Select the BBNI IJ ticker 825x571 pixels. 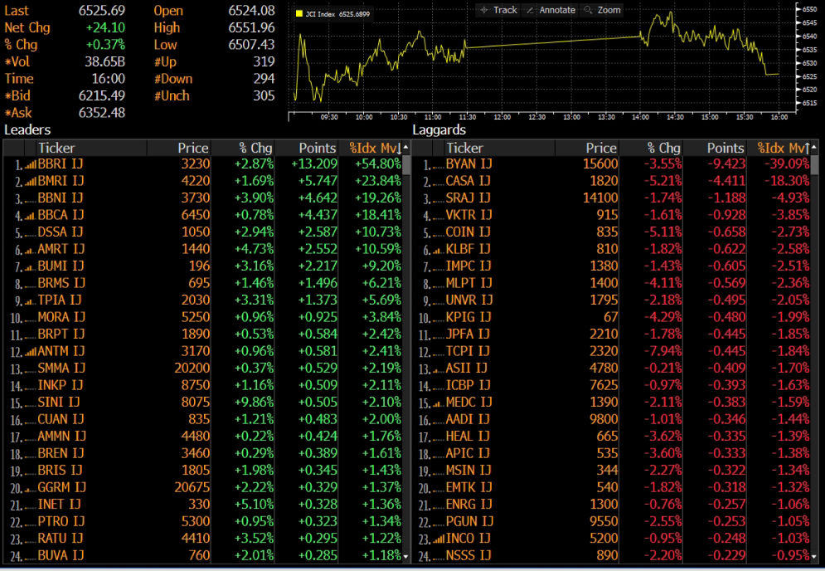61,198
